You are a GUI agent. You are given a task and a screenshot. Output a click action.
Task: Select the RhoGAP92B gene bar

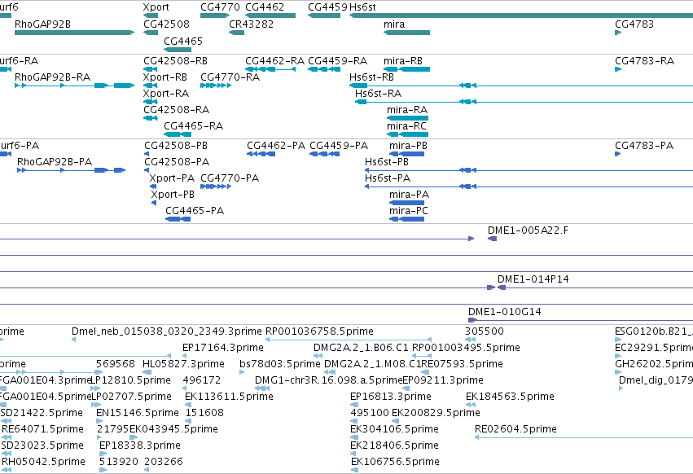point(74,33)
